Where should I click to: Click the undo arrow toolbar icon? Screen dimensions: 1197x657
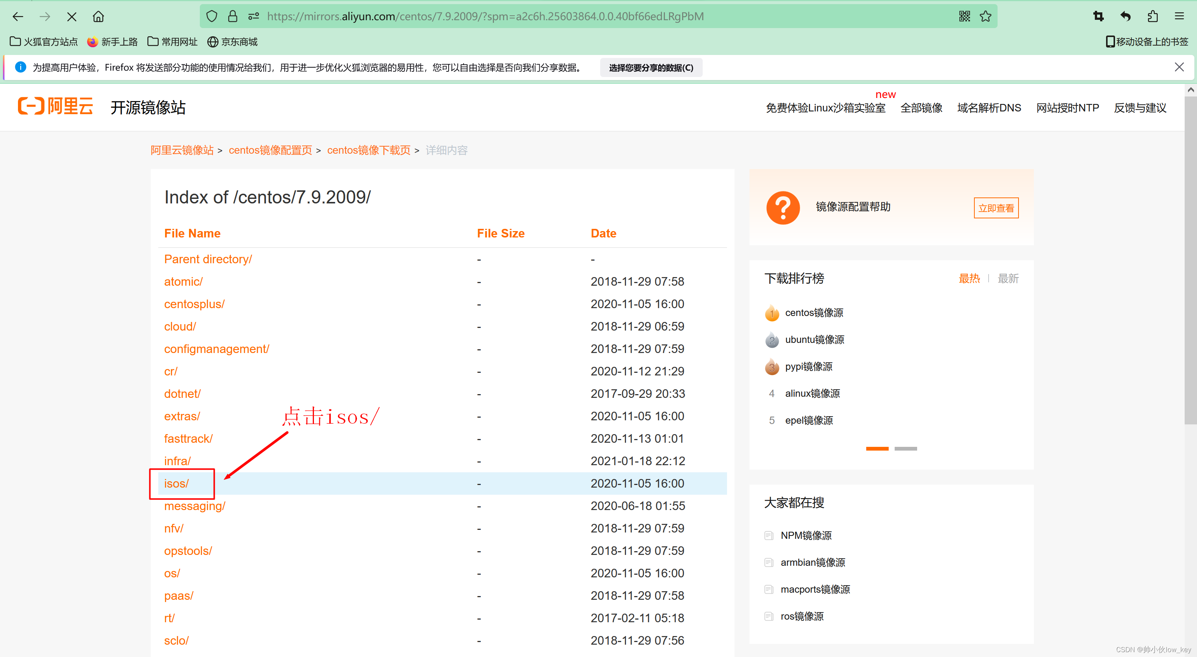pyautogui.click(x=1126, y=17)
